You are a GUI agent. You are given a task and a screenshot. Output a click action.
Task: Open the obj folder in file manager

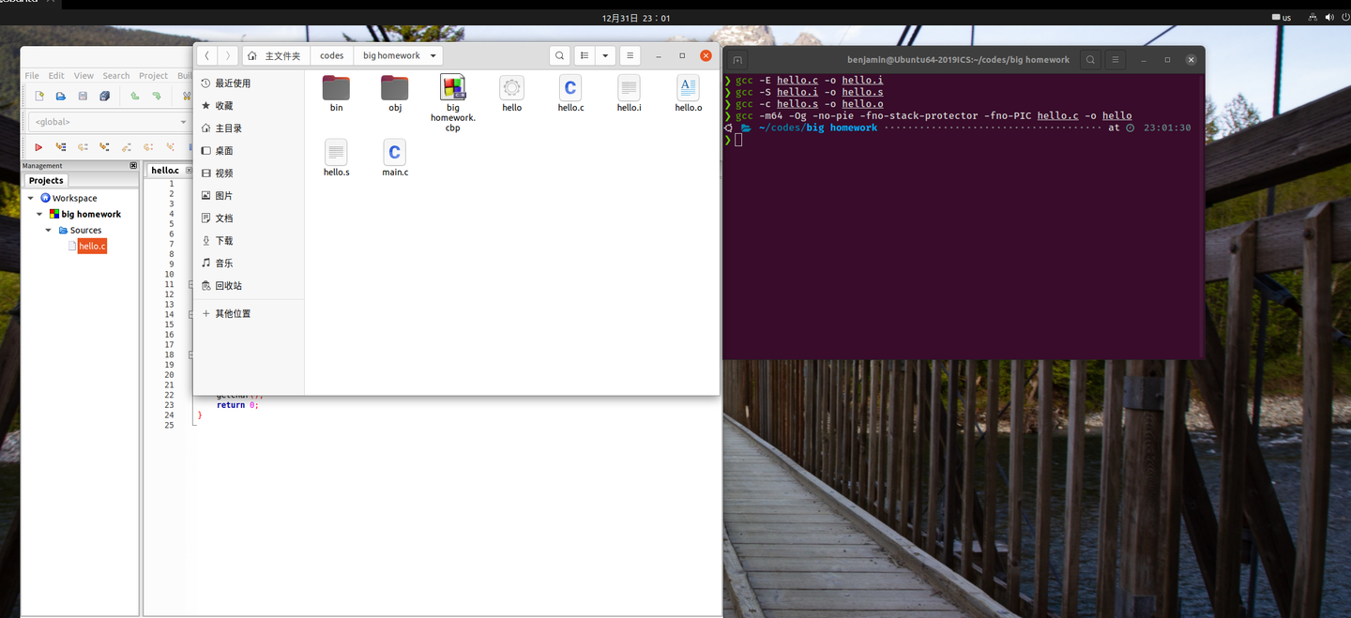tap(395, 94)
